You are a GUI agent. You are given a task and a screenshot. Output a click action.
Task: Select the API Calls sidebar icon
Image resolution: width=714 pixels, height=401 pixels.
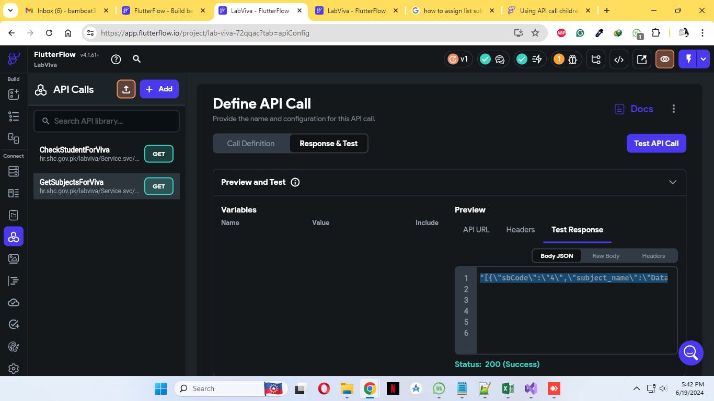pyautogui.click(x=14, y=237)
